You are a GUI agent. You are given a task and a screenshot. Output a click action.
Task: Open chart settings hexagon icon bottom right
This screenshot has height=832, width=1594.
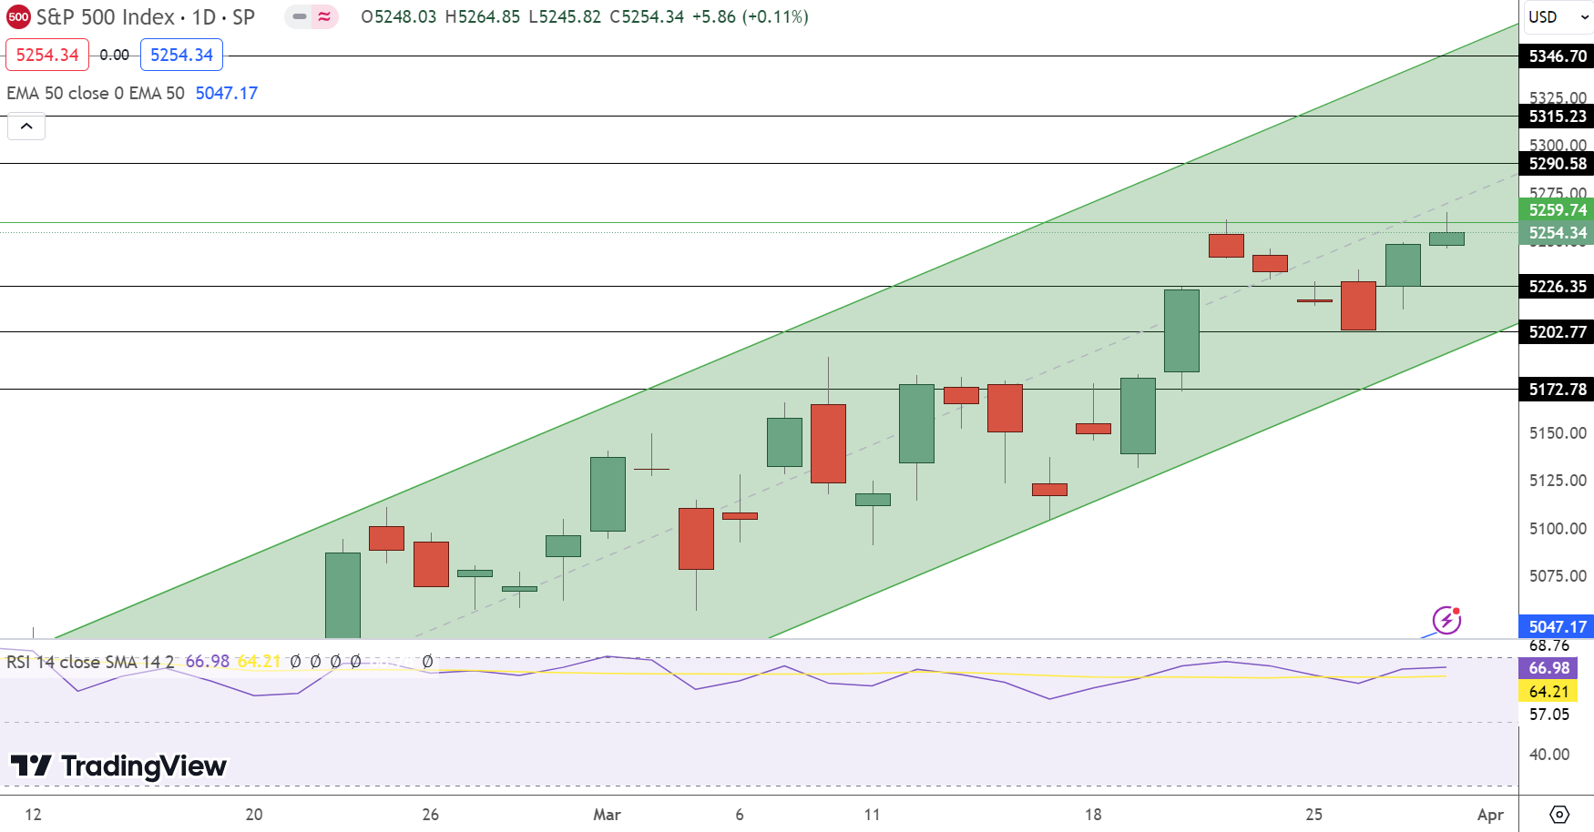pyautogui.click(x=1558, y=814)
